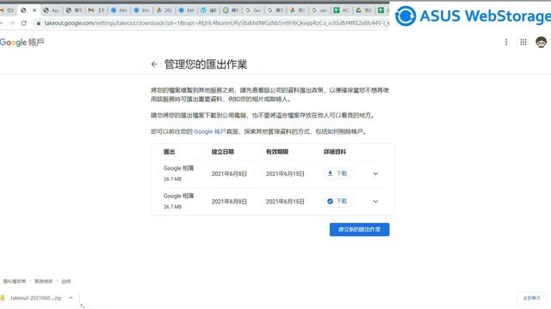Open the account avatar menu
This screenshot has width=551, height=309.
pos(542,42)
